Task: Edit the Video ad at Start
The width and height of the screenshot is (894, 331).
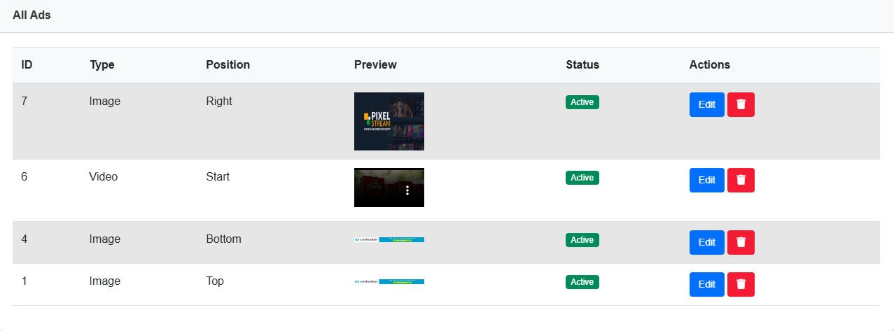Action: (x=706, y=180)
